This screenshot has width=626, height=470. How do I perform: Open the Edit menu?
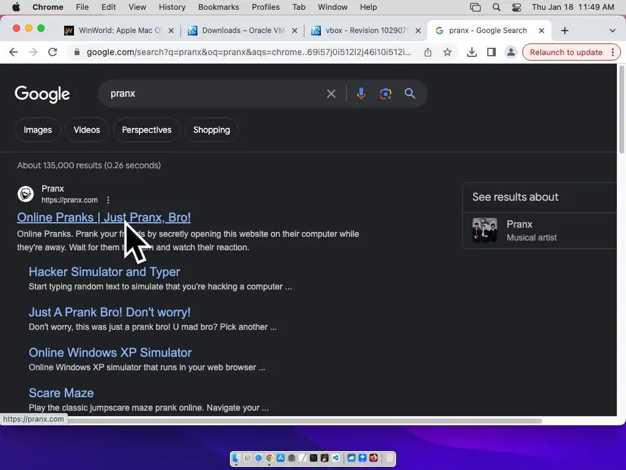click(x=108, y=7)
